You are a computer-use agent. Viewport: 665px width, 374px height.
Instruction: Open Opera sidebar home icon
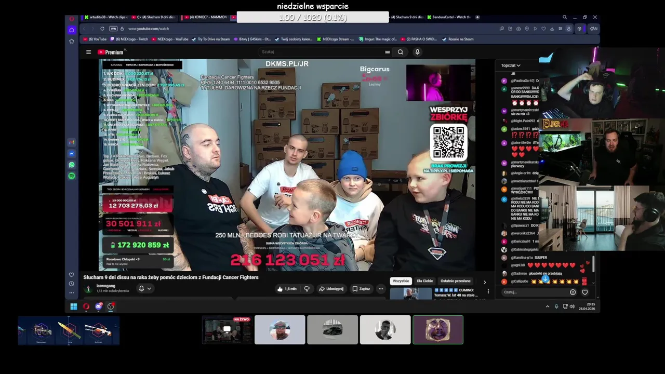pos(72,30)
